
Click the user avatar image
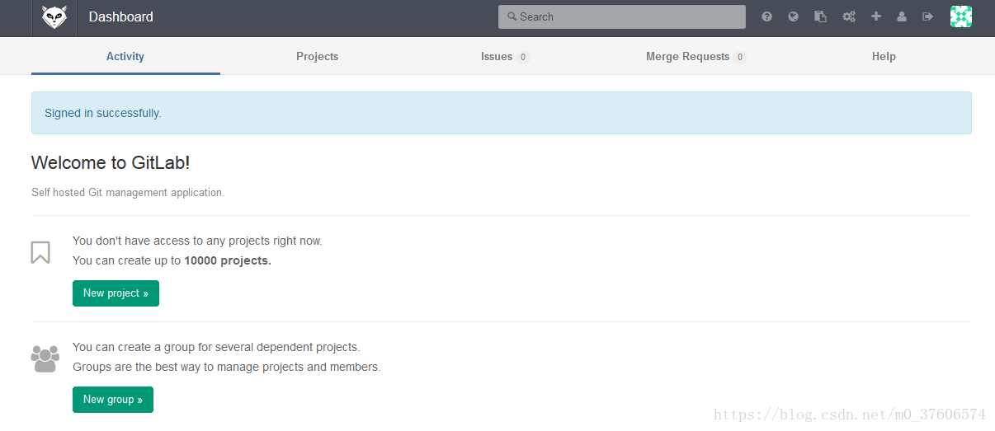click(x=961, y=16)
